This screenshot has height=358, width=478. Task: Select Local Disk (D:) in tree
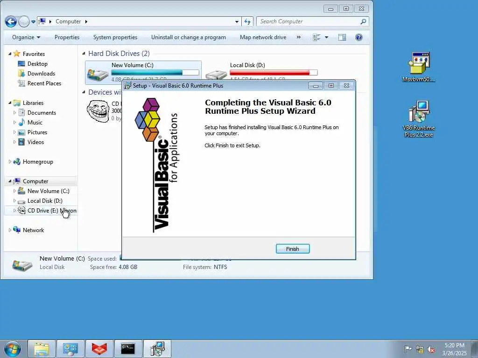point(45,200)
